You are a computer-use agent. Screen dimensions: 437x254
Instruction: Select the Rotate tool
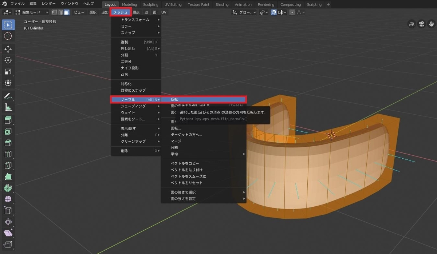click(8, 60)
